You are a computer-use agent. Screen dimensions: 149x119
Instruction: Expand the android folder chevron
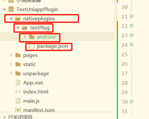click(x=25, y=37)
